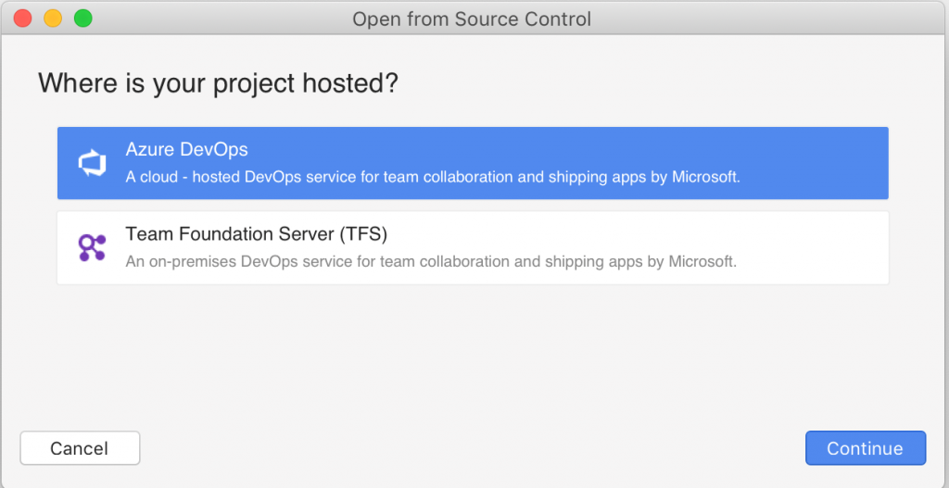The image size is (949, 488).
Task: Click the cloud-hosted DevOps service description
Action: 433,178
